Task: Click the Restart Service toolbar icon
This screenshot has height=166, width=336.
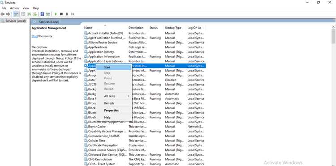Action: (73, 14)
